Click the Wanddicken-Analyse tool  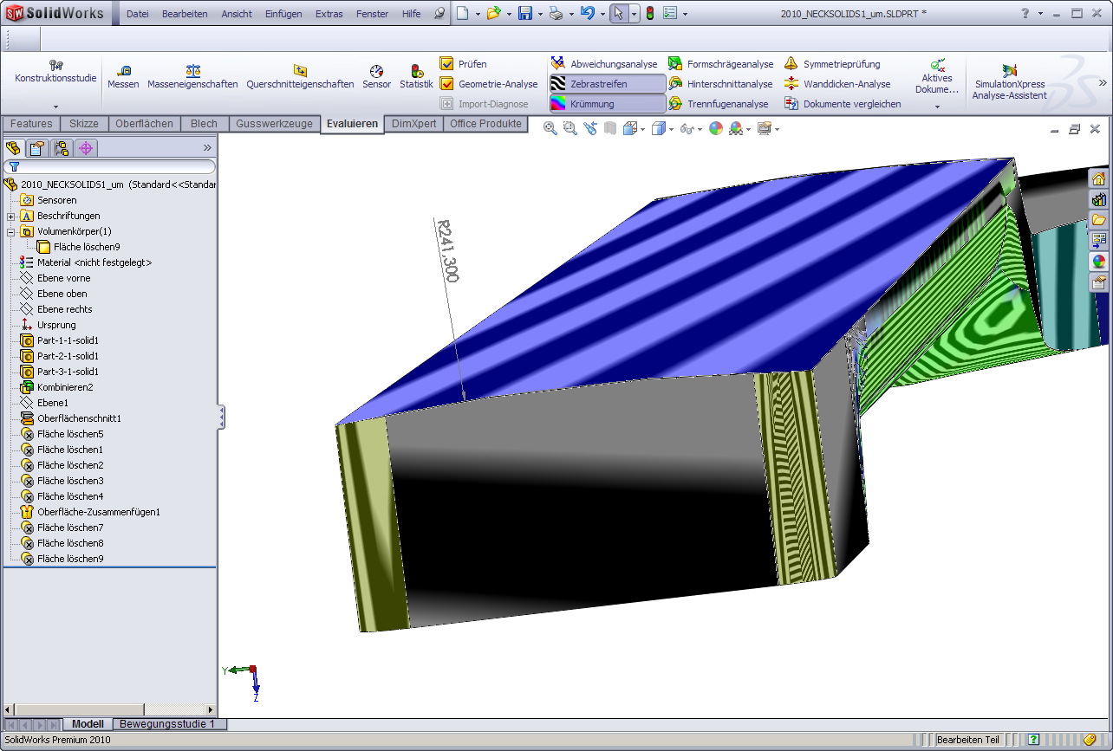[837, 84]
